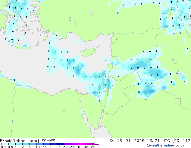The height and width of the screenshot is (148, 191).
Task: Click the "15" legend scale label
Action: click(x=45, y=147)
